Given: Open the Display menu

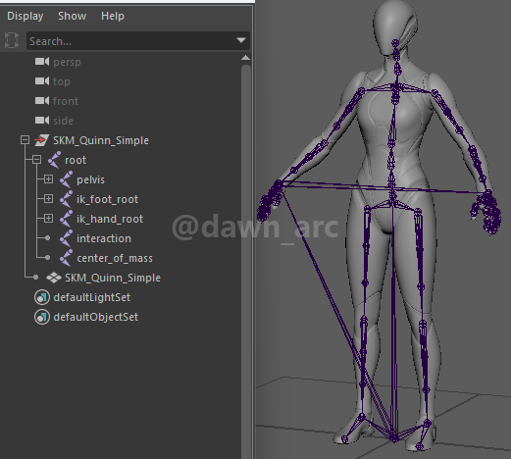Looking at the screenshot, I should 26,16.
